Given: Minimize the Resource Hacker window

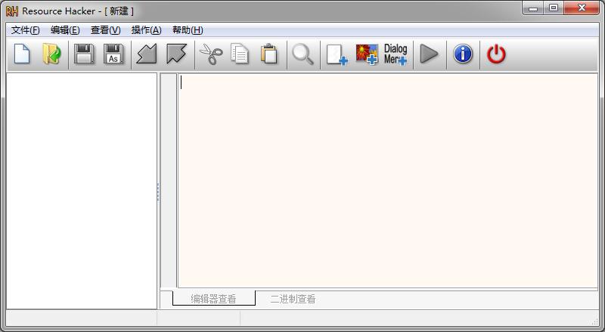Looking at the screenshot, I should tap(533, 8).
